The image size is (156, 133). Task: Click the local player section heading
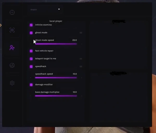[56, 21]
